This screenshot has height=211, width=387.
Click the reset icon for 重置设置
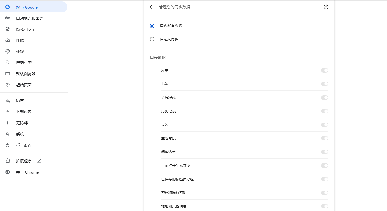(8, 145)
